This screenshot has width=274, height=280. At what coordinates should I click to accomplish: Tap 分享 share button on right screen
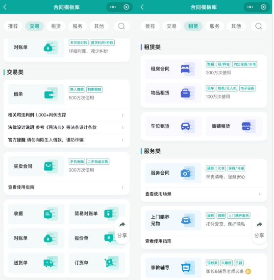pos(259,231)
